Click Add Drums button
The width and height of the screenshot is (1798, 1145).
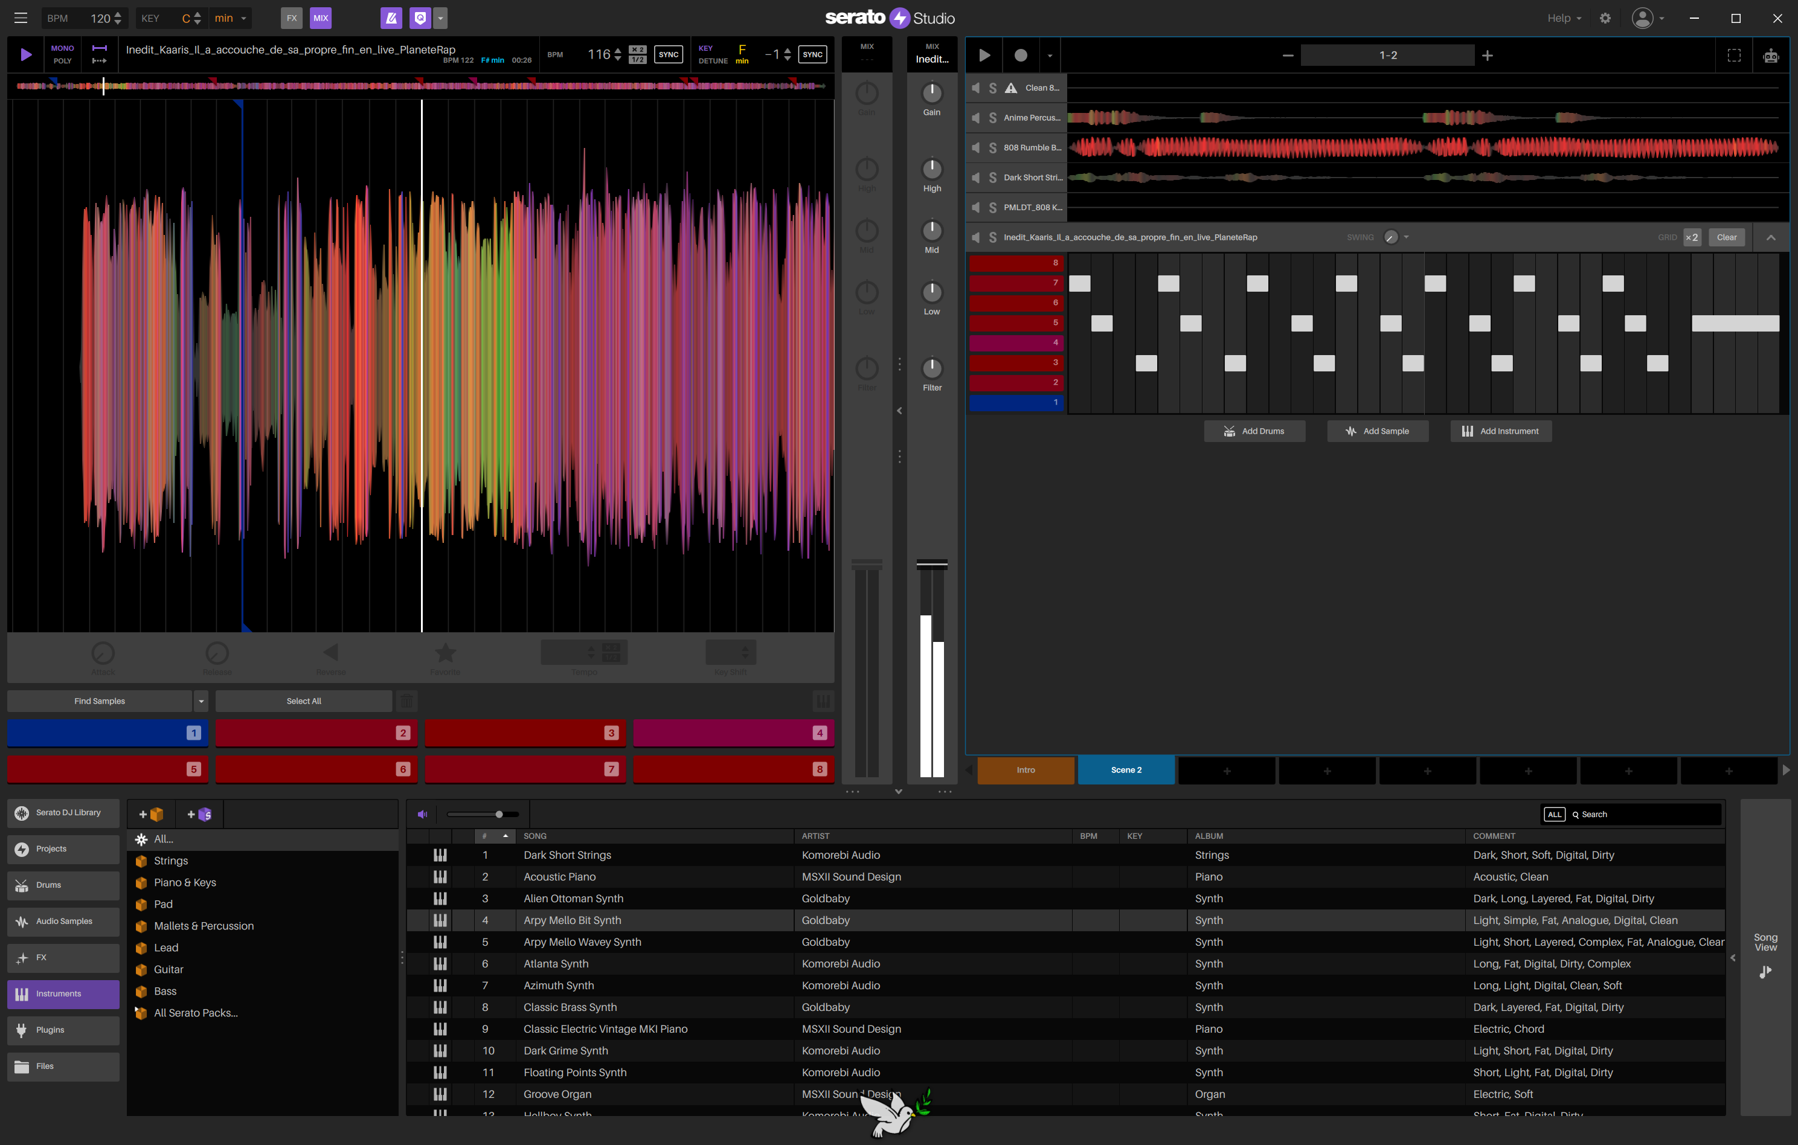point(1254,431)
